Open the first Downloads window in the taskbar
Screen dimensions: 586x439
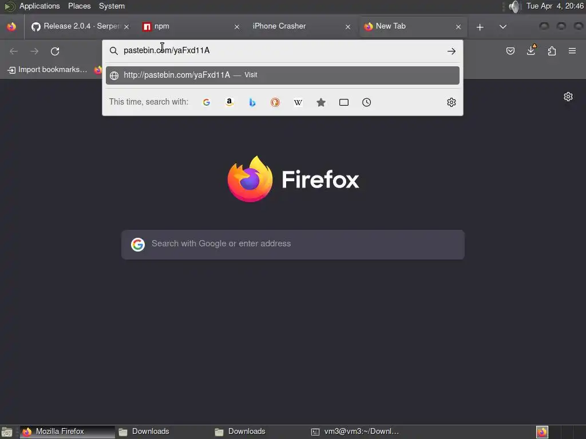point(163,432)
